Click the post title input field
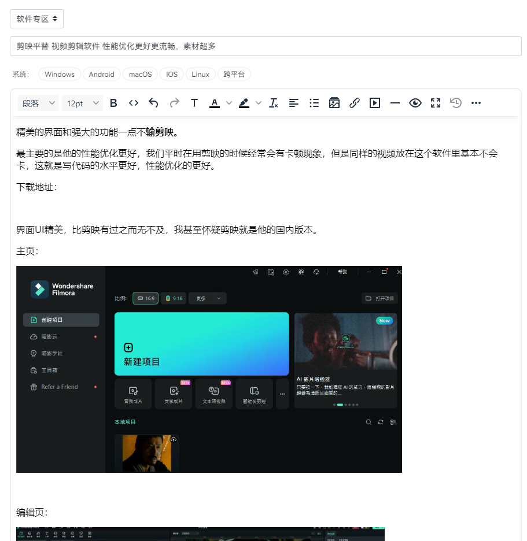The image size is (527, 541). [x=266, y=46]
